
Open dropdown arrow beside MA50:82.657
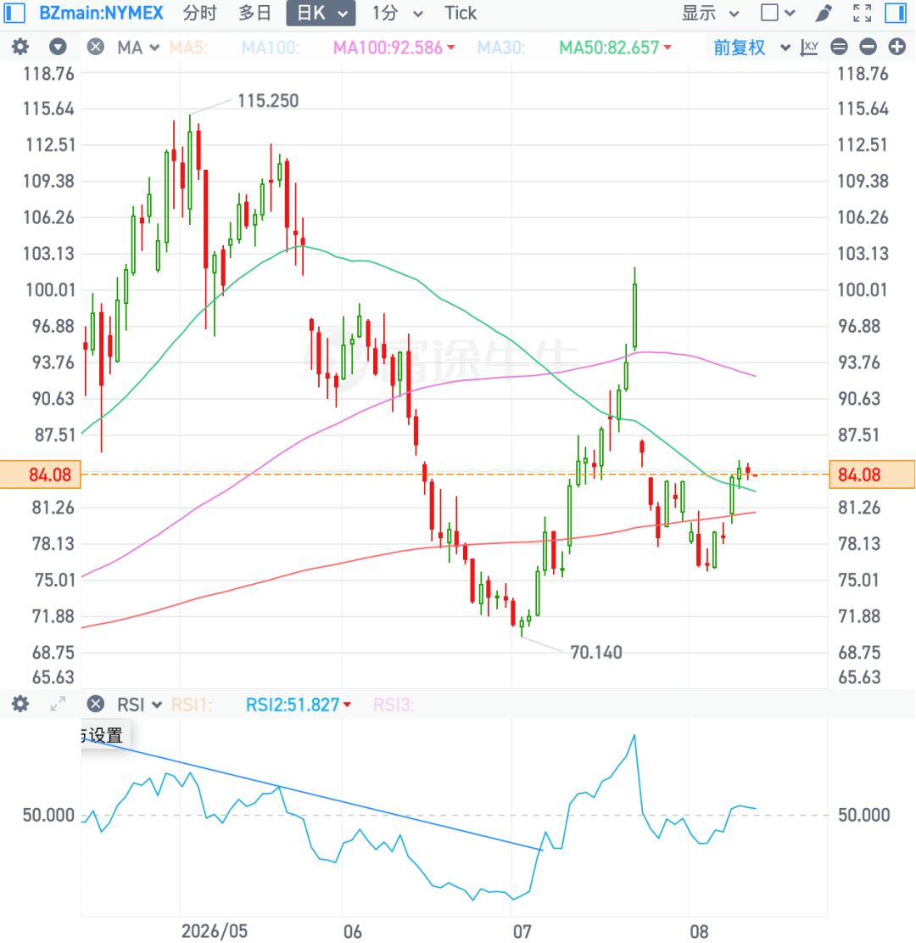click(x=667, y=48)
